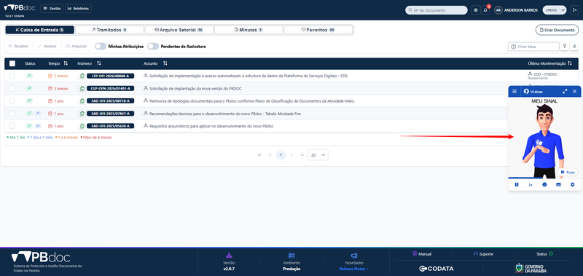Click the Arquivar button

tap(76, 46)
